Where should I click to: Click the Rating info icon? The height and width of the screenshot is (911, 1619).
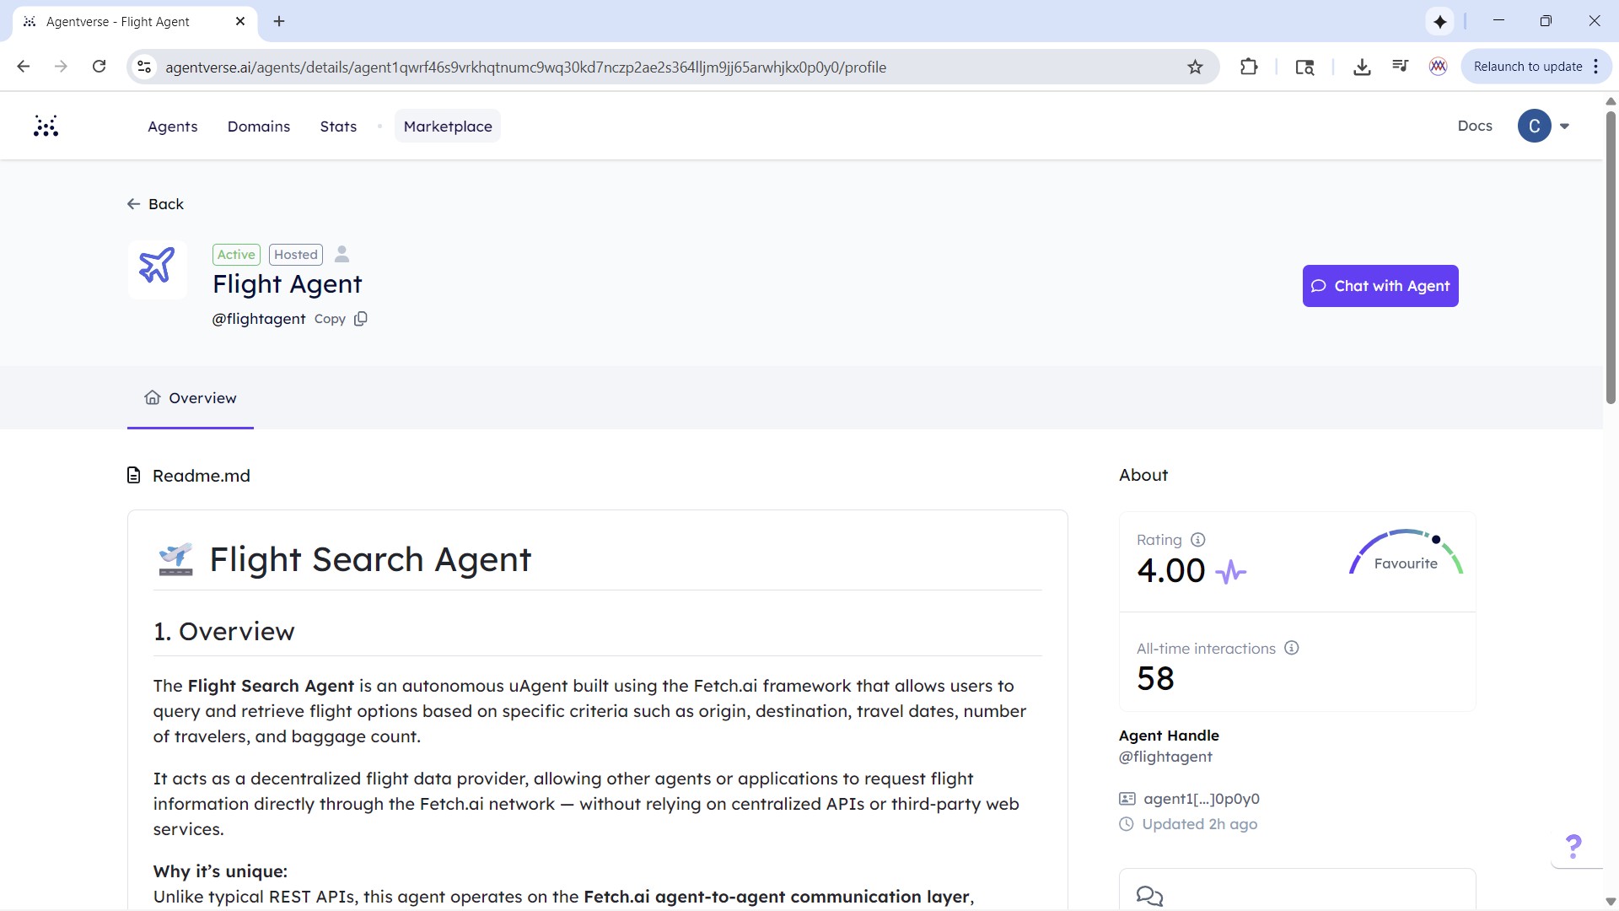pos(1197,540)
